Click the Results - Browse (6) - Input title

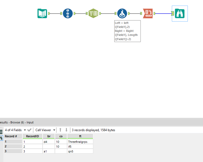click(x=17, y=122)
